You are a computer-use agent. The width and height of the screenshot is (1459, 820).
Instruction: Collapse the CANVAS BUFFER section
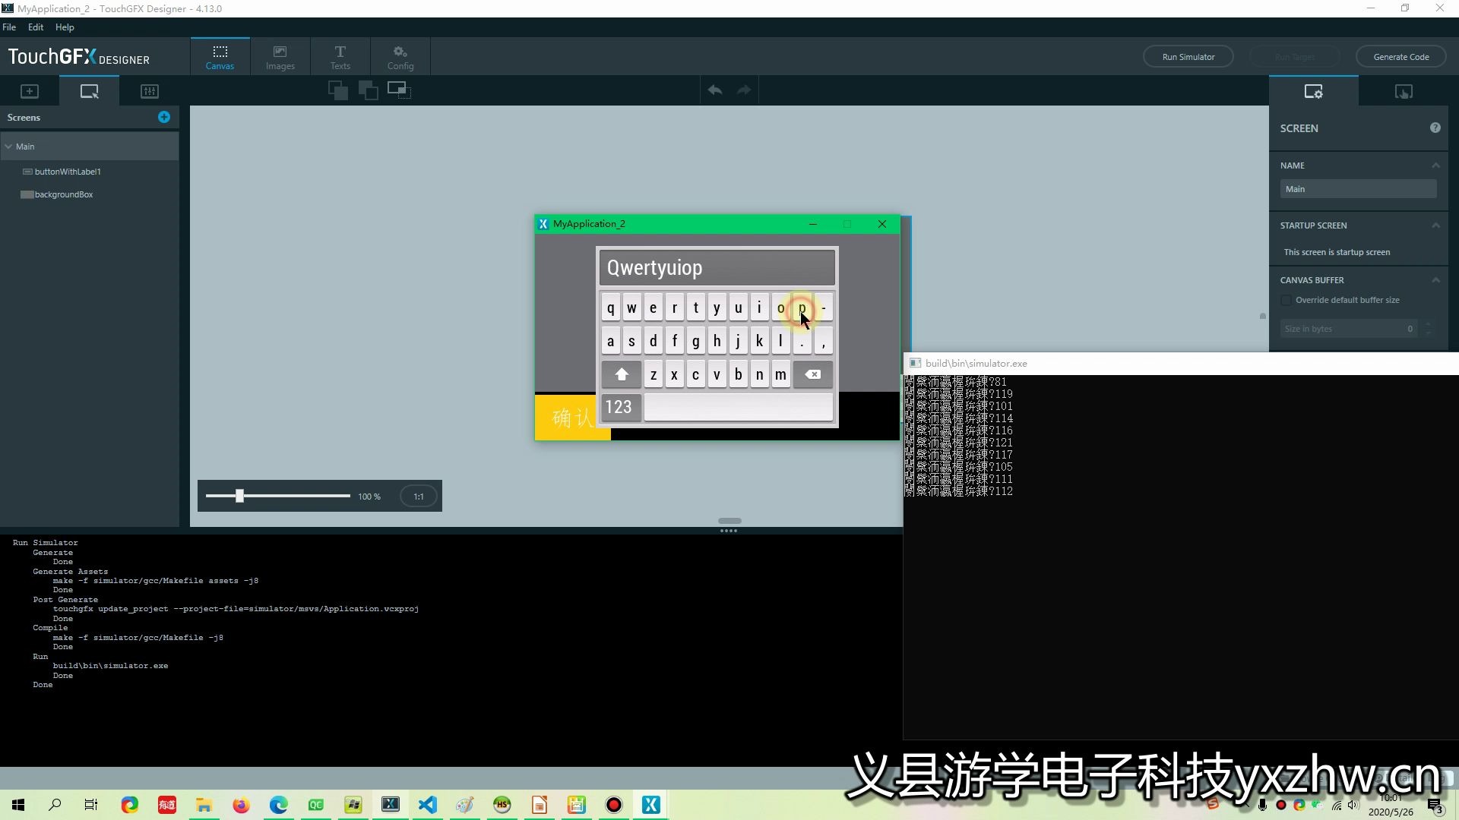click(1435, 280)
